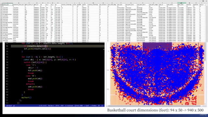208x117 pixels.
Task: Click the myChart() call on line 51
Action: pyautogui.click(x=26, y=97)
